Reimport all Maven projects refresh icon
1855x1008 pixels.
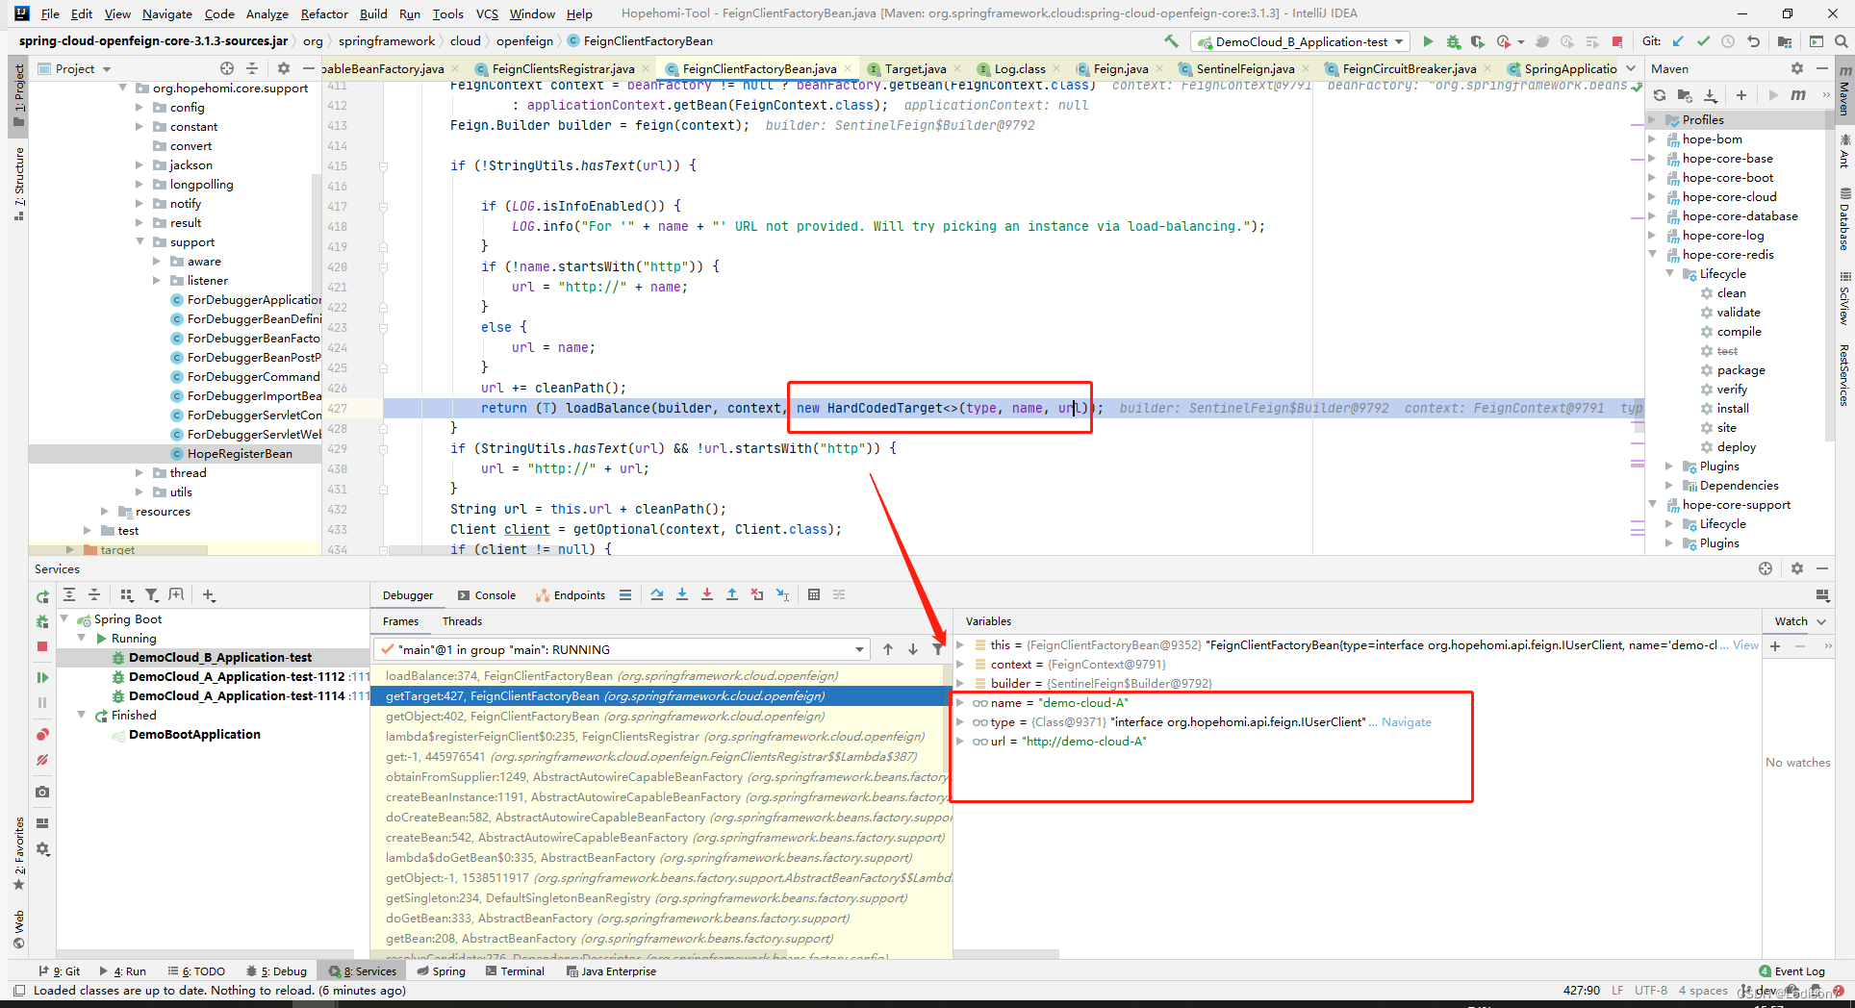[1660, 95]
